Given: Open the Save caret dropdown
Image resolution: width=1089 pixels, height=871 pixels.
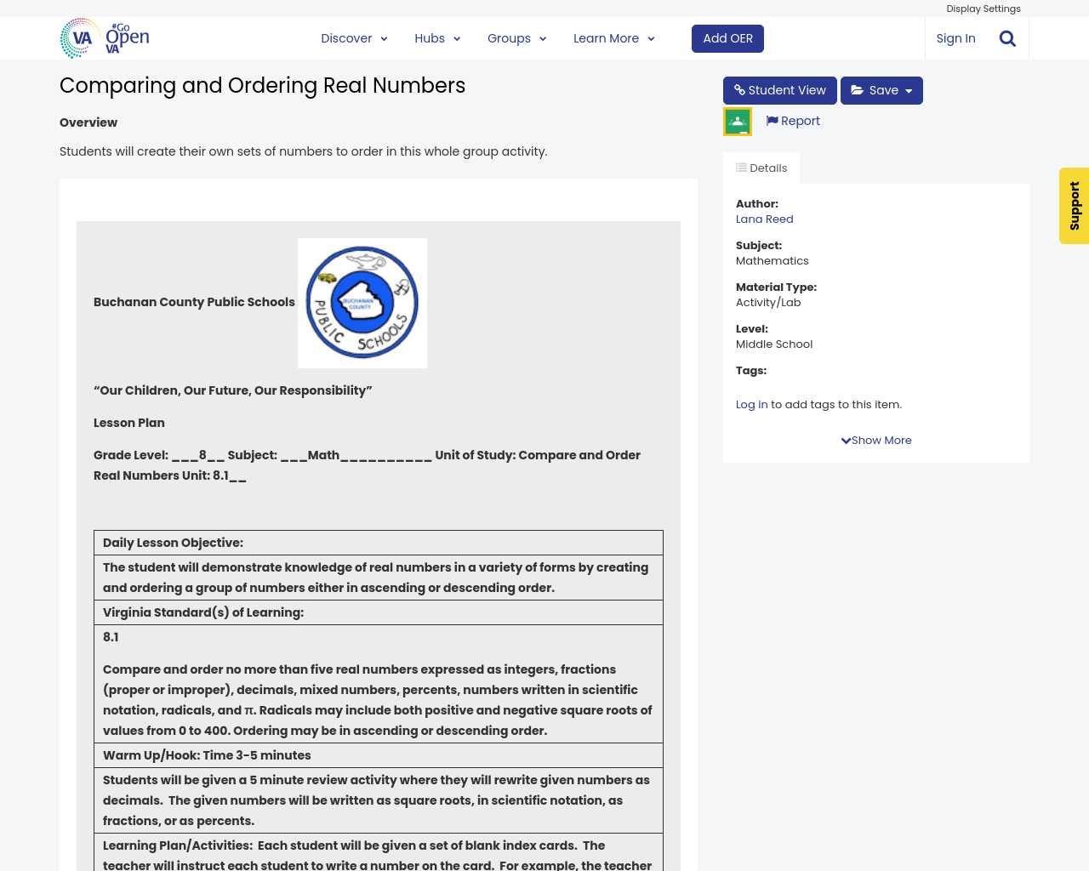Looking at the screenshot, I should point(909,91).
